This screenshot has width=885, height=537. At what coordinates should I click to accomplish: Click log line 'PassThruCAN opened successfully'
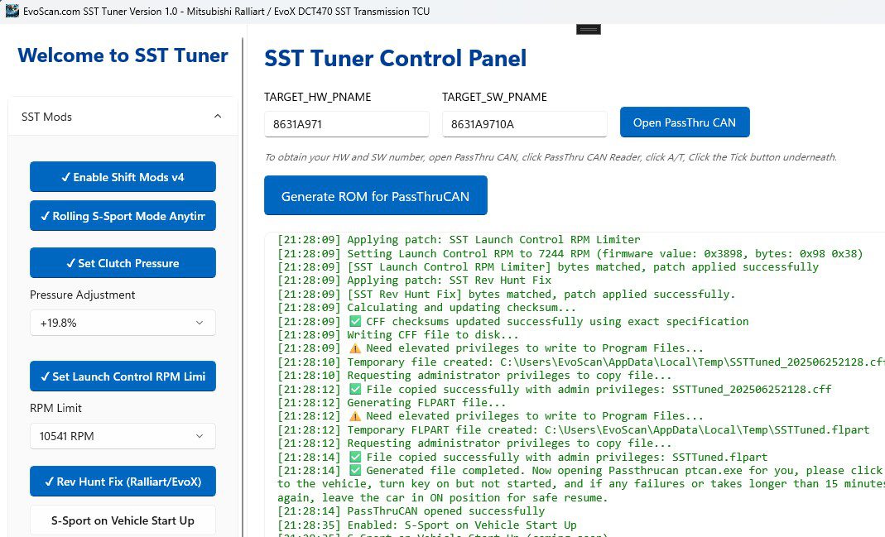(411, 511)
